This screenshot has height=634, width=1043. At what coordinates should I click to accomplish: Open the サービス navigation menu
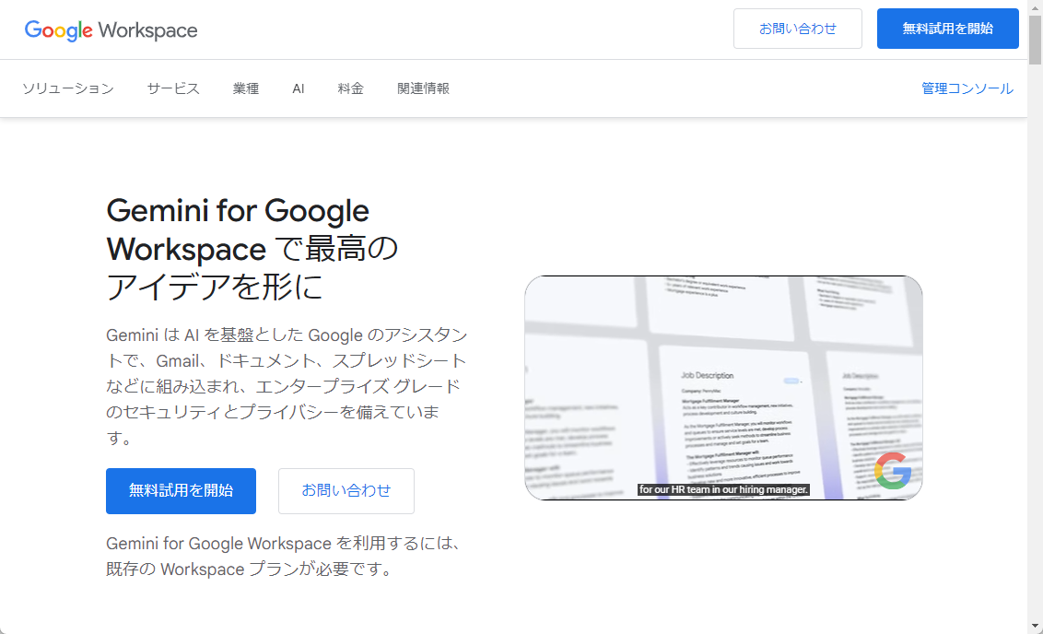pyautogui.click(x=173, y=88)
